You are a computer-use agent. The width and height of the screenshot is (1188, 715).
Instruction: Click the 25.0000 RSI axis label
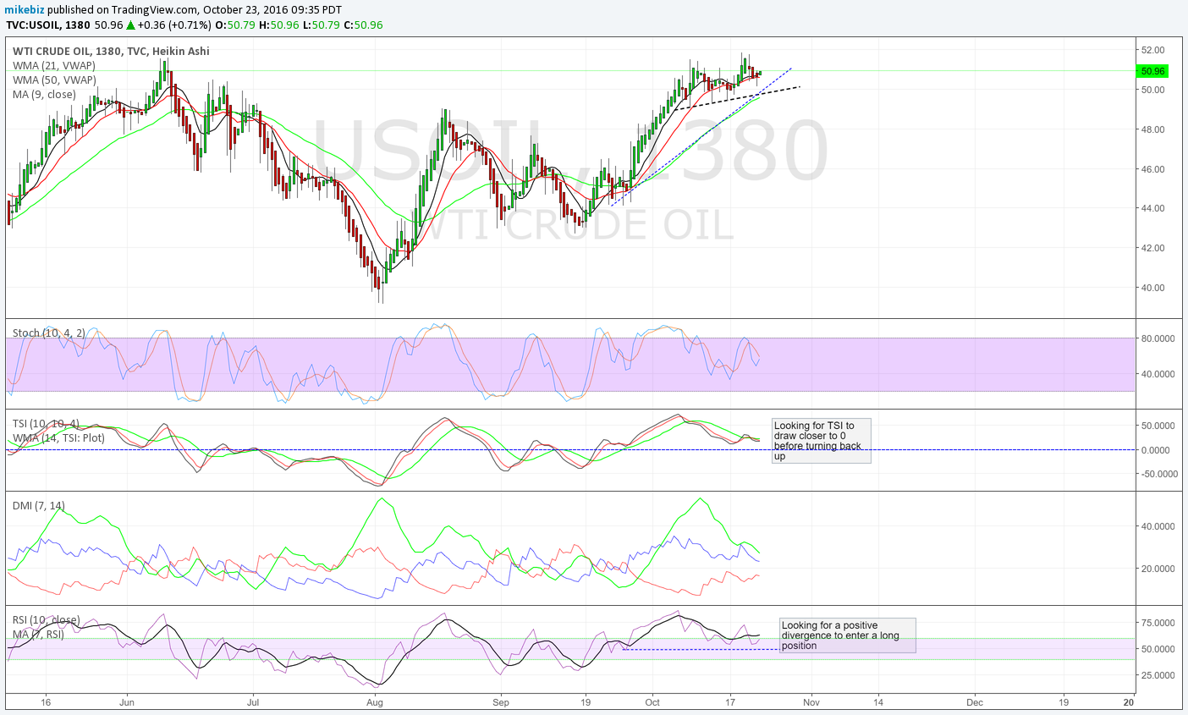click(1158, 675)
